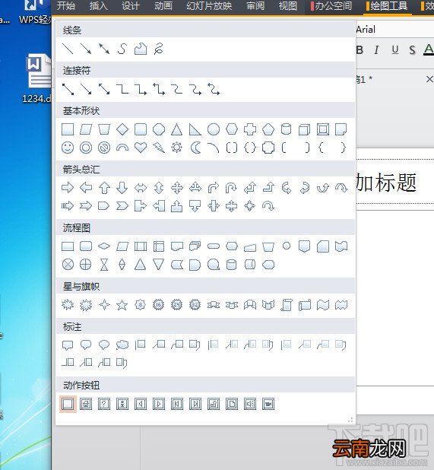Insert the chevron arrow shape
The height and width of the screenshot is (470, 434).
click(x=122, y=206)
